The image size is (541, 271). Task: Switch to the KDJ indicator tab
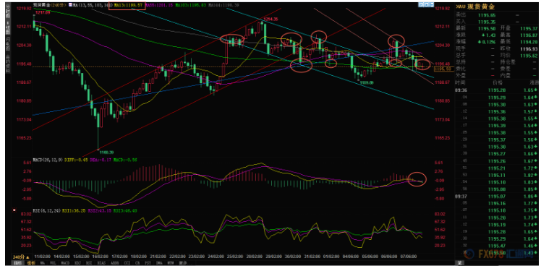point(78,263)
